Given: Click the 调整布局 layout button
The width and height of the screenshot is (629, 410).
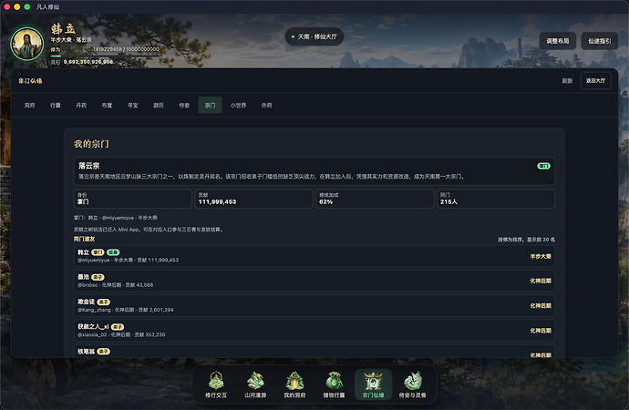Looking at the screenshot, I should [x=558, y=41].
